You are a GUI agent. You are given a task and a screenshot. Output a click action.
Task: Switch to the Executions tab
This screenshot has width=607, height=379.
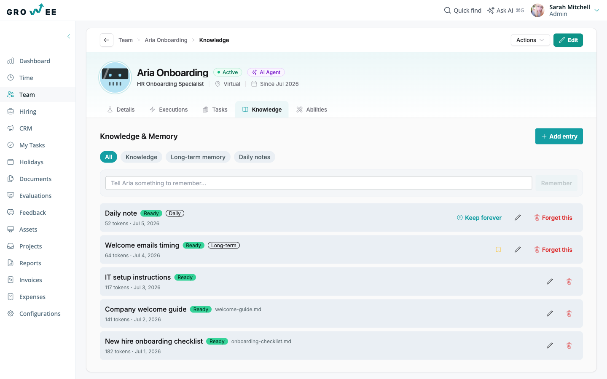click(169, 109)
